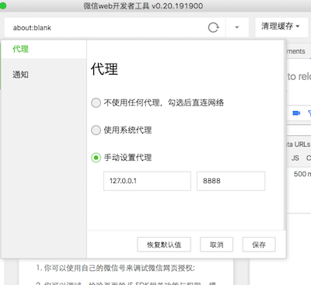Image resolution: width=311 pixels, height=285 pixels.
Task: Click the proxy host field 127.0.0.1
Action: (147, 181)
